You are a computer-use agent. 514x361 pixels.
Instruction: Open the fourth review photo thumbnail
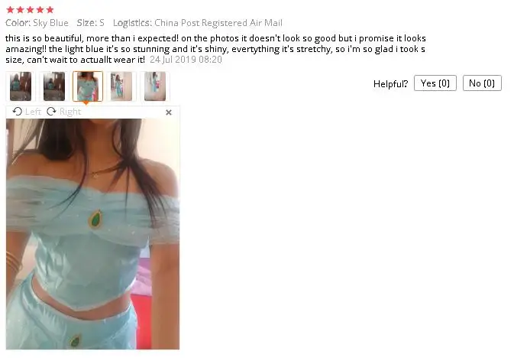(x=121, y=86)
